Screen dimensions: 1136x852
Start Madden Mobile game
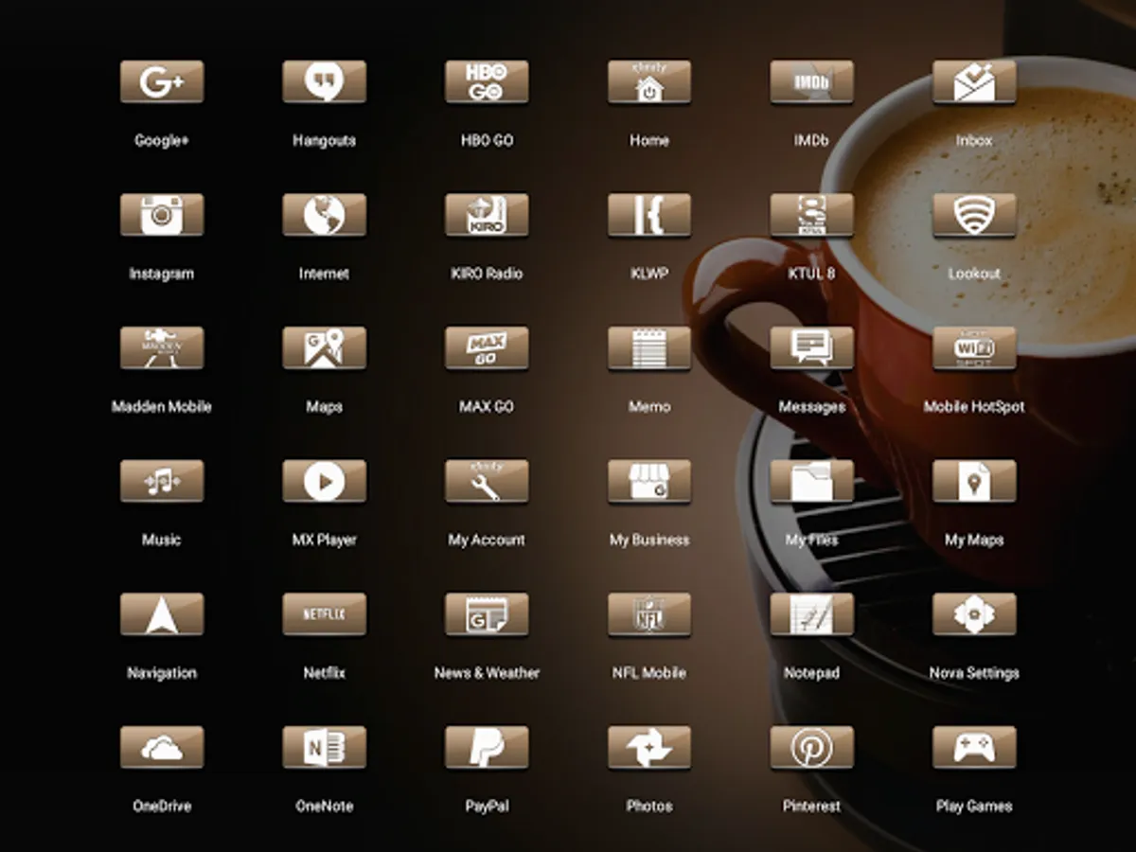[162, 349]
